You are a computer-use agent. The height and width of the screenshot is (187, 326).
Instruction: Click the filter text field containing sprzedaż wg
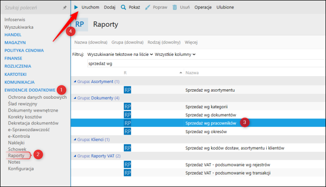206,63
